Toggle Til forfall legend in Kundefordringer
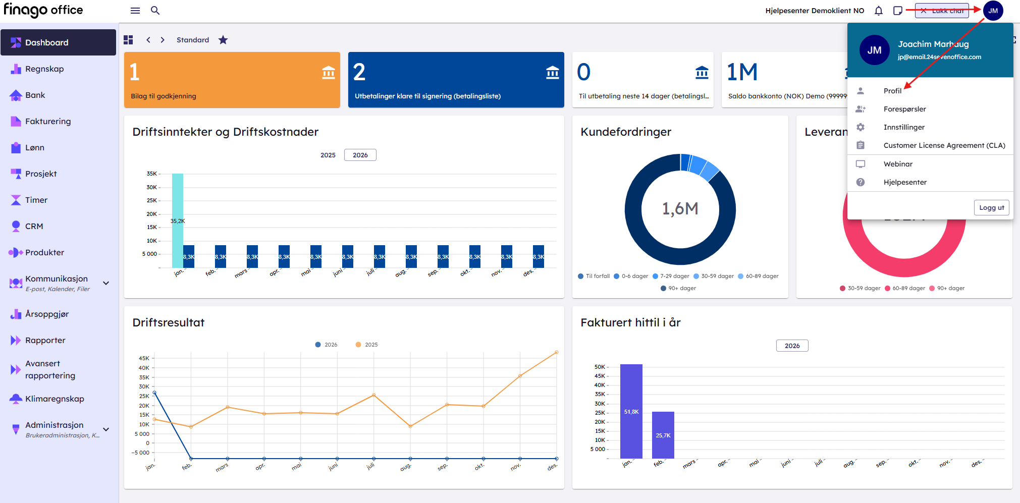Image resolution: width=1020 pixels, height=503 pixels. [594, 276]
